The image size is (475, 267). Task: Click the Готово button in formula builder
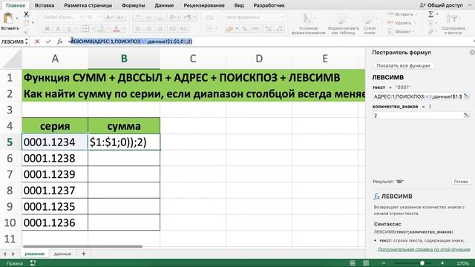(461, 182)
